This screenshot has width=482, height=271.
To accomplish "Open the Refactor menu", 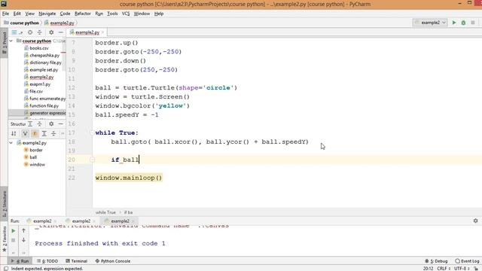I will pos(83,14).
